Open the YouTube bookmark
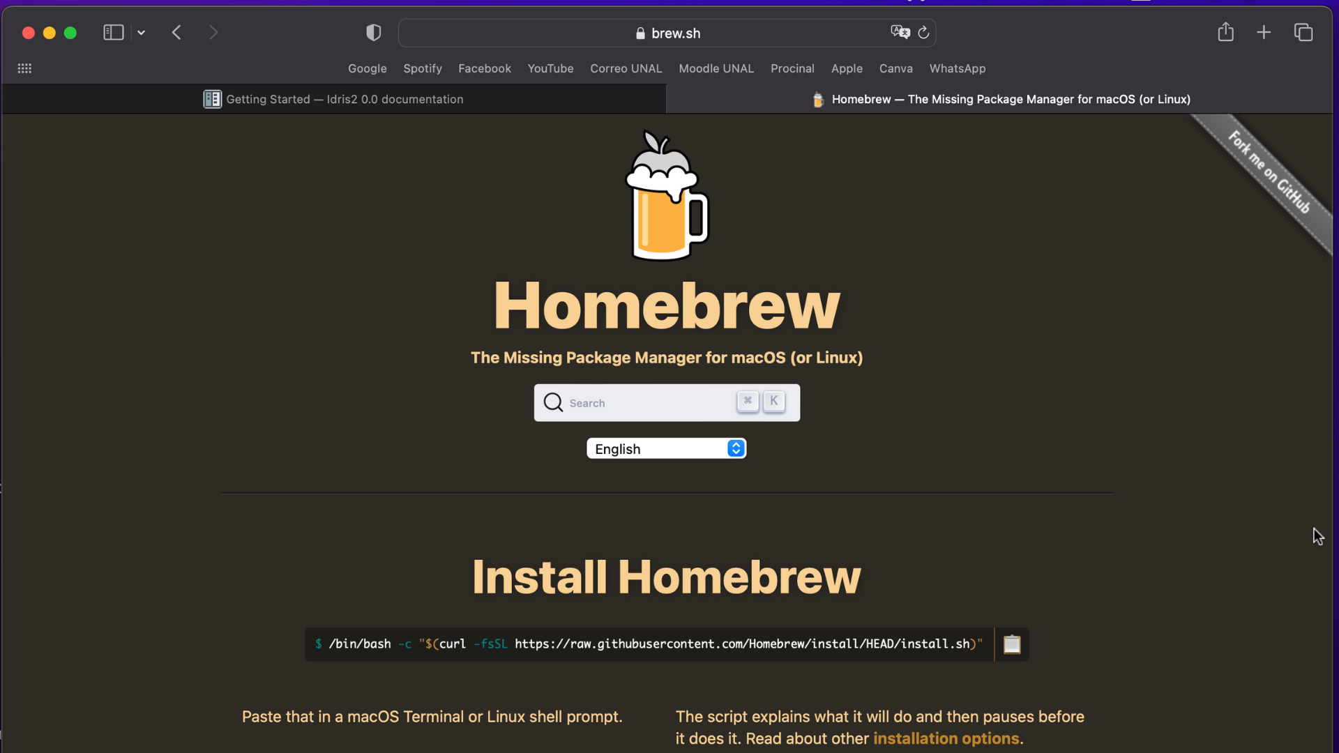Viewport: 1339px width, 753px height. (x=550, y=68)
